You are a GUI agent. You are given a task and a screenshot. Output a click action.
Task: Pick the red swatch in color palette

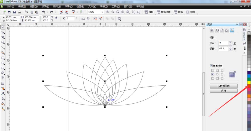(x=249, y=86)
